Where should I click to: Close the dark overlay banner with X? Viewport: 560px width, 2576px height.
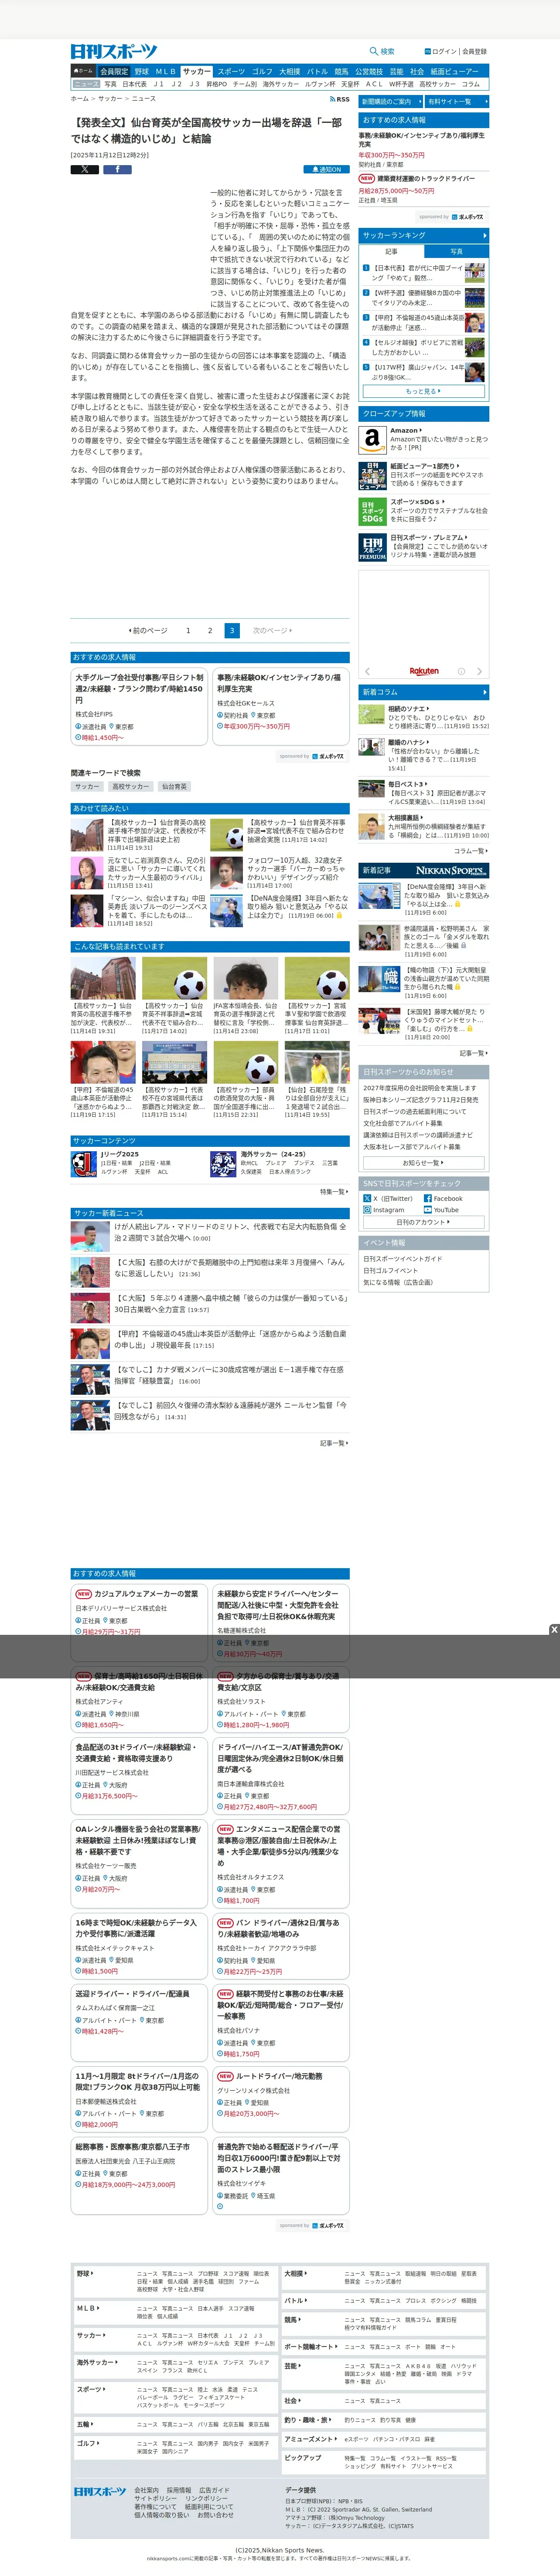click(554, 1629)
